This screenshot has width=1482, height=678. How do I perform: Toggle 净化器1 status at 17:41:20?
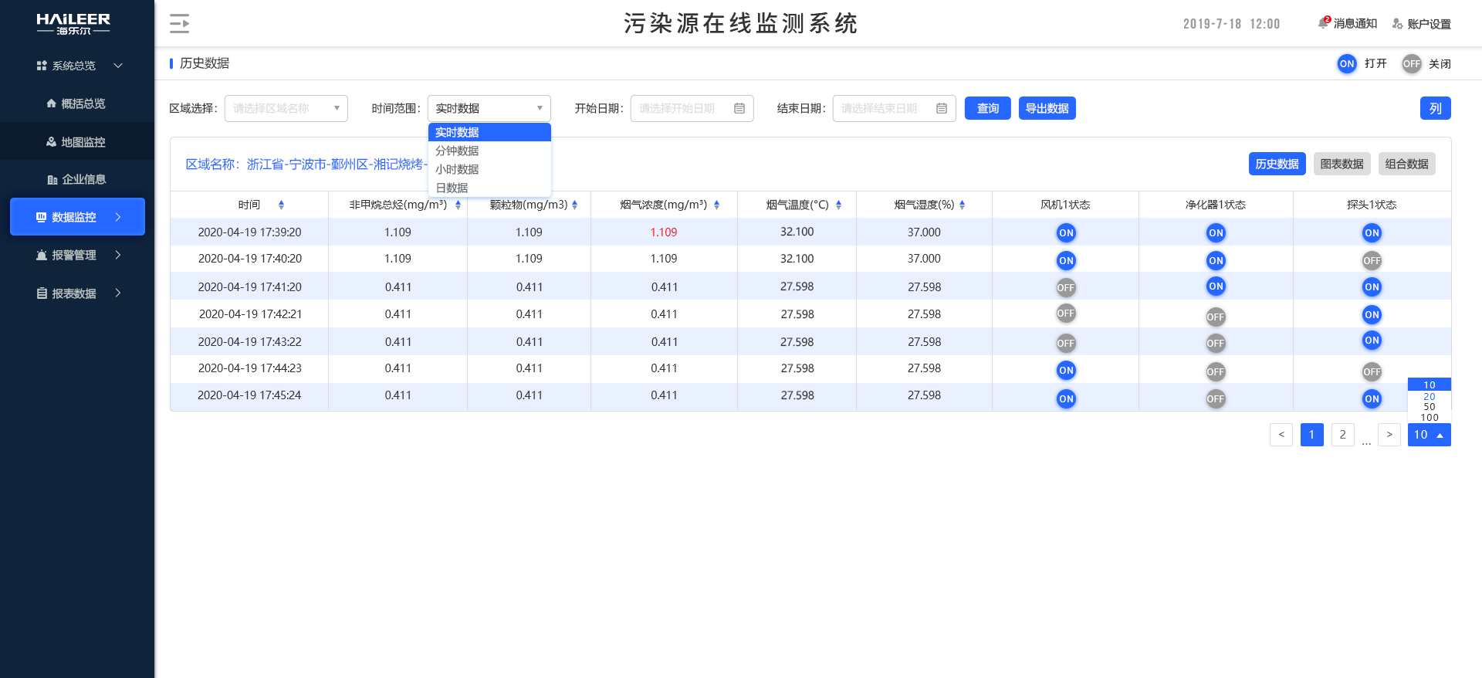click(x=1216, y=286)
